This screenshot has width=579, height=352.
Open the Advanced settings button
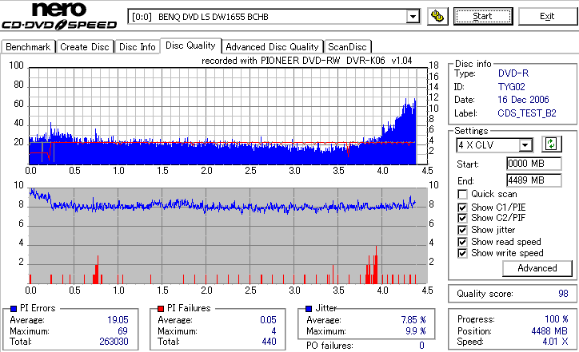pyautogui.click(x=537, y=268)
